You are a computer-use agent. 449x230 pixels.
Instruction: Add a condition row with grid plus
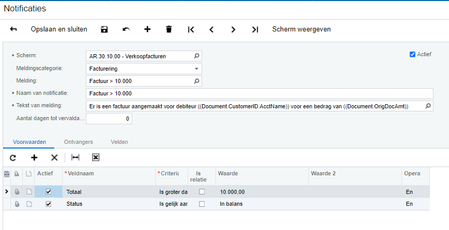click(x=34, y=157)
